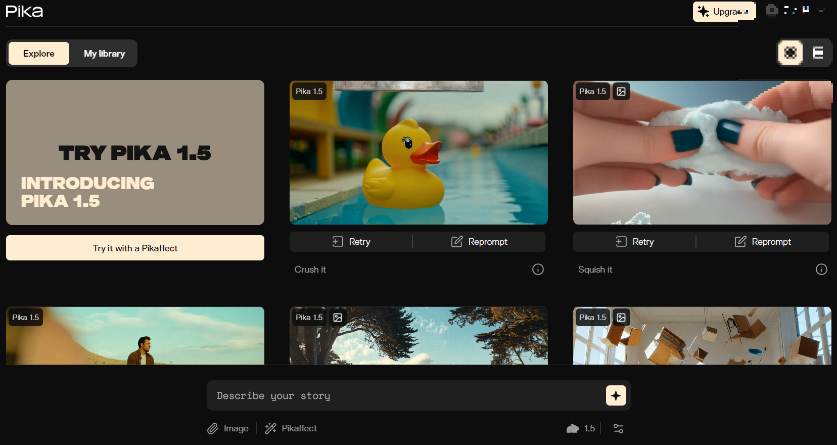
Task: Show info for the Squish it video
Action: point(821,270)
